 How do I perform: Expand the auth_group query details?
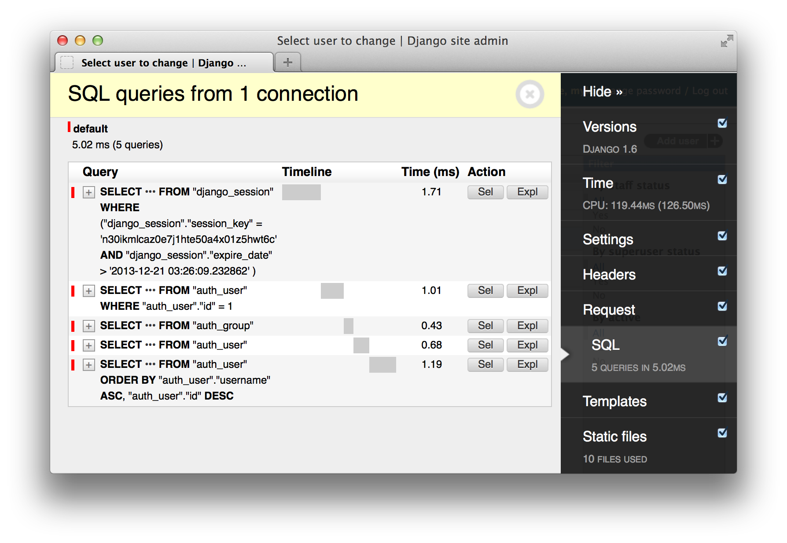tap(89, 326)
